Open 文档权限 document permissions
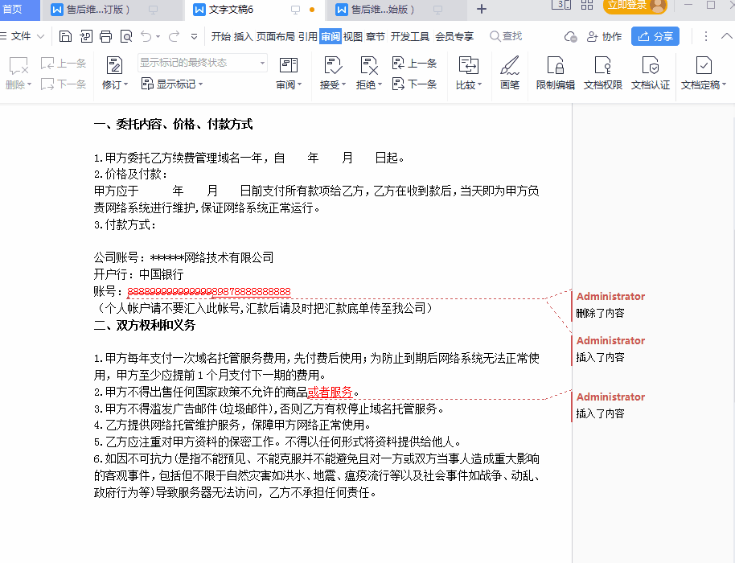 click(x=603, y=72)
